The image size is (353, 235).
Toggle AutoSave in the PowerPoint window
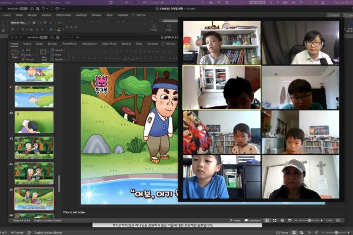click(43, 38)
